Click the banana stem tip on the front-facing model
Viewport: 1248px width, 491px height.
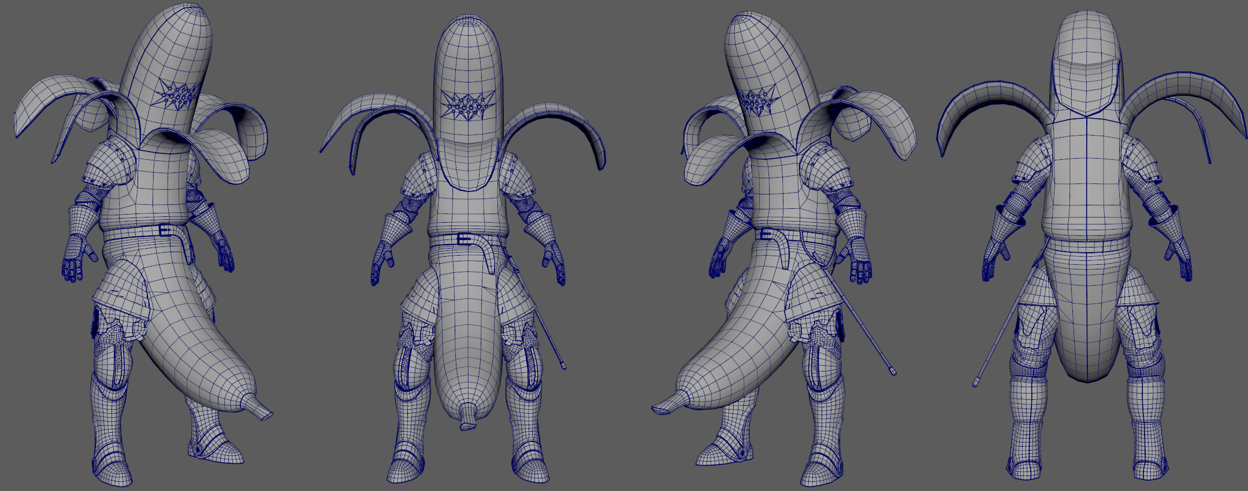tap(467, 418)
